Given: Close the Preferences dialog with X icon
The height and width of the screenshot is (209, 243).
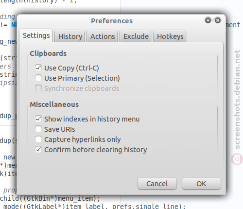Looking at the screenshot, I should click(x=218, y=20).
